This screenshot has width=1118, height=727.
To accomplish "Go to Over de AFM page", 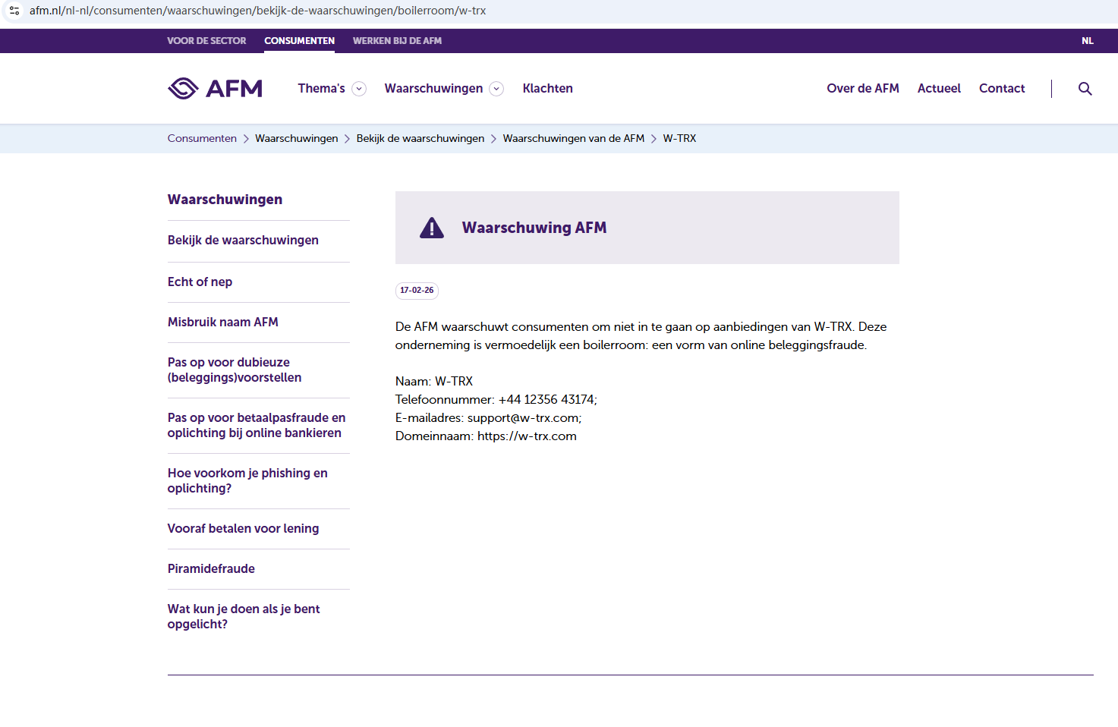I will tap(862, 89).
